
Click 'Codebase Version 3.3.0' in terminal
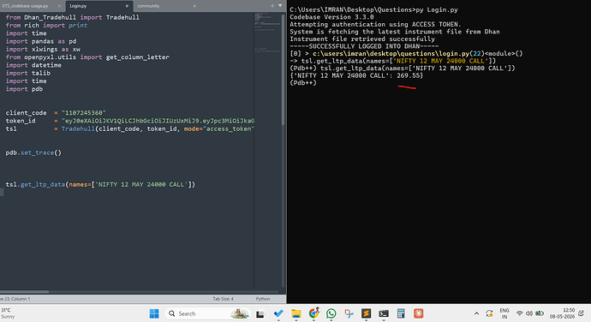click(x=331, y=17)
